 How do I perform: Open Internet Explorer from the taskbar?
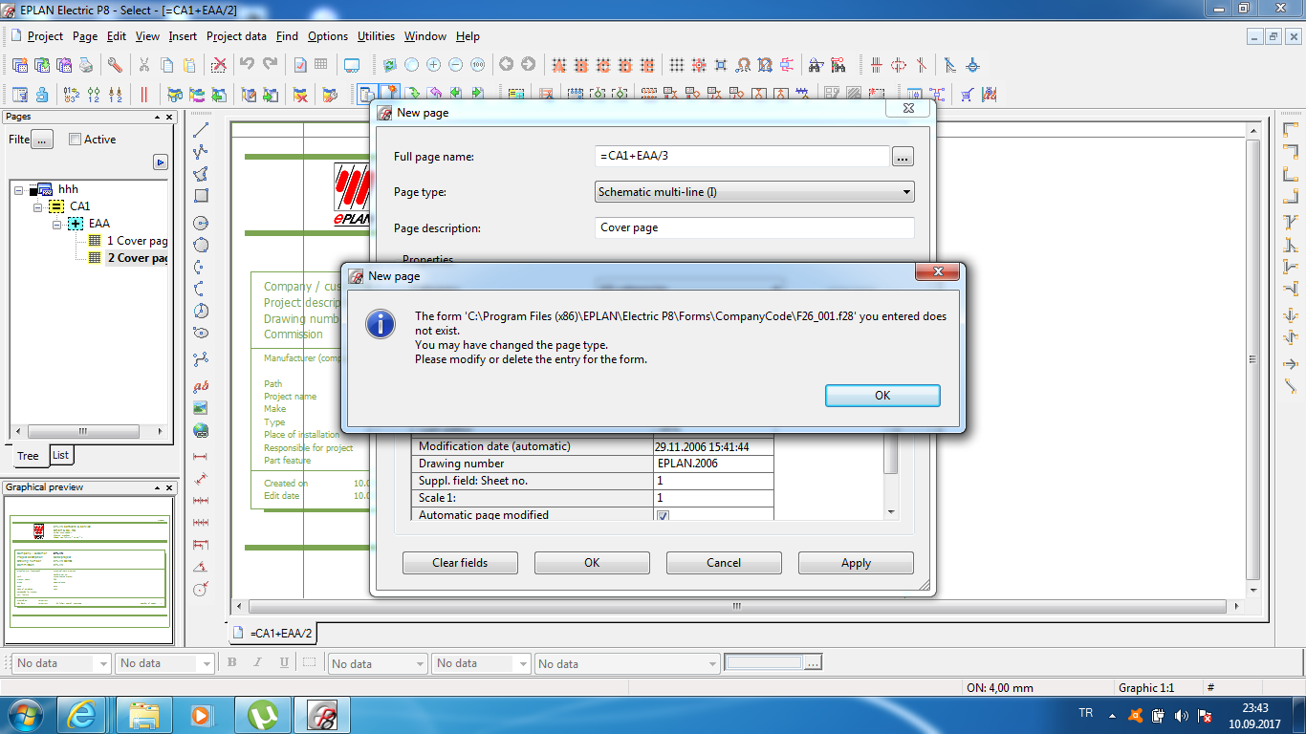coord(82,714)
